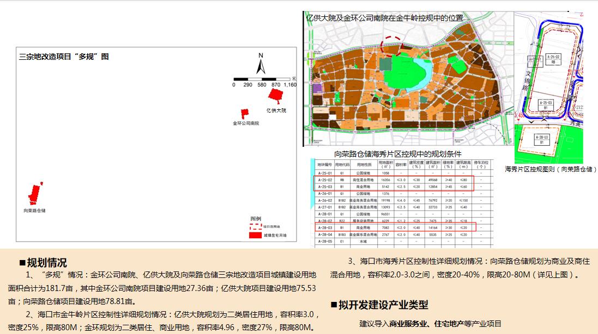
Task: Open the 金牛岭控规 zoning map image
Action: (x=408, y=78)
